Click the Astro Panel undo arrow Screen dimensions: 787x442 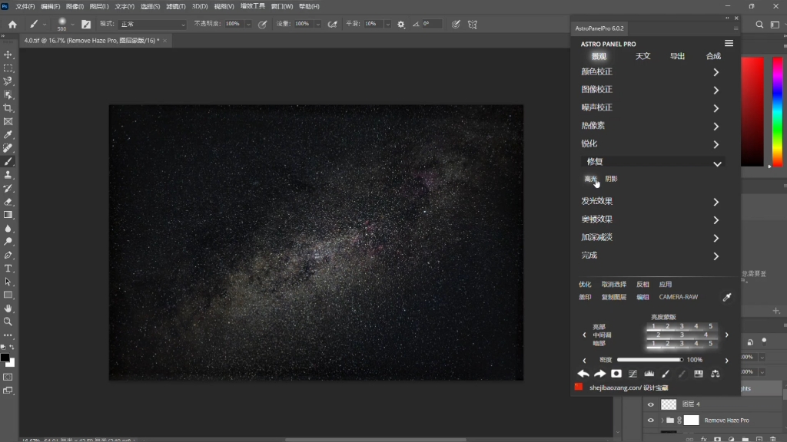point(583,374)
